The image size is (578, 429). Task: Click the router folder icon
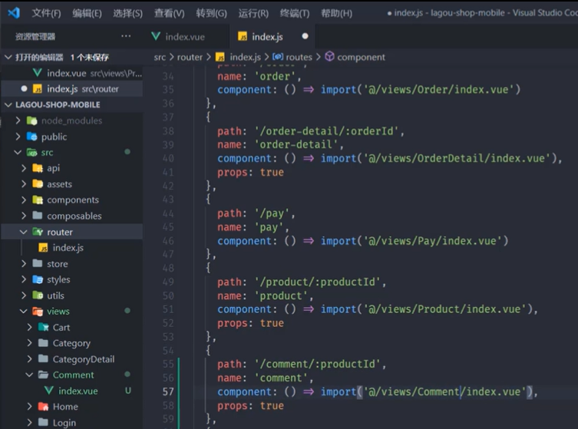38,232
